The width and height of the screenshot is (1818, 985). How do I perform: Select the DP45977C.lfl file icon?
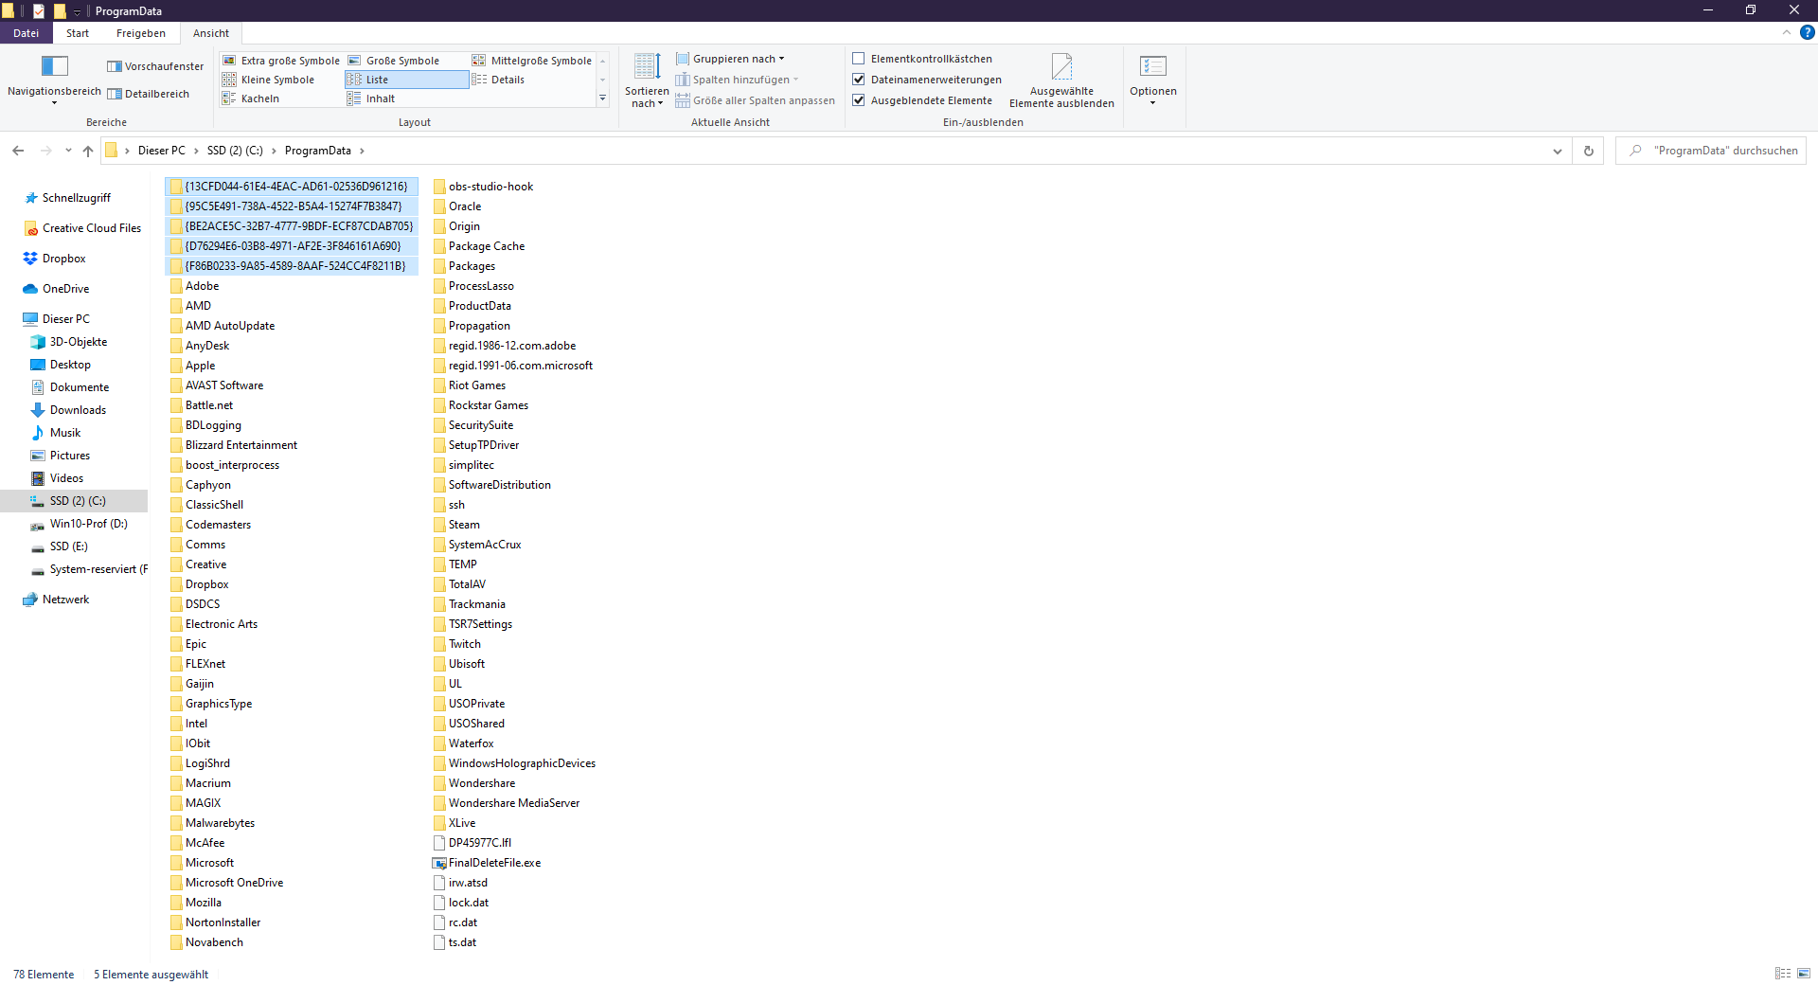(x=439, y=843)
